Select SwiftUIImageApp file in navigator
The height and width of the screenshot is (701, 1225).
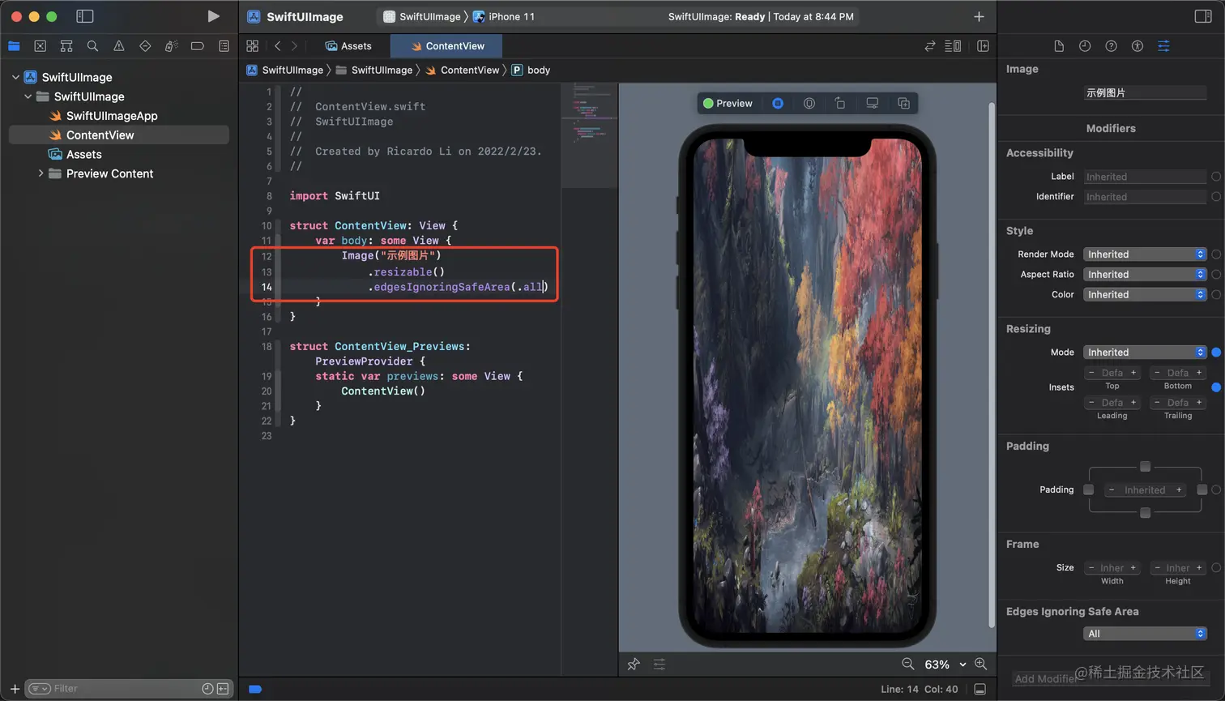(112, 116)
